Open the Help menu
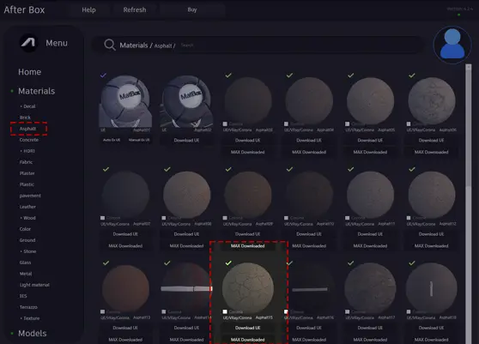 coord(88,9)
